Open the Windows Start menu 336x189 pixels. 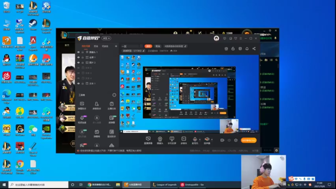(x=4, y=184)
